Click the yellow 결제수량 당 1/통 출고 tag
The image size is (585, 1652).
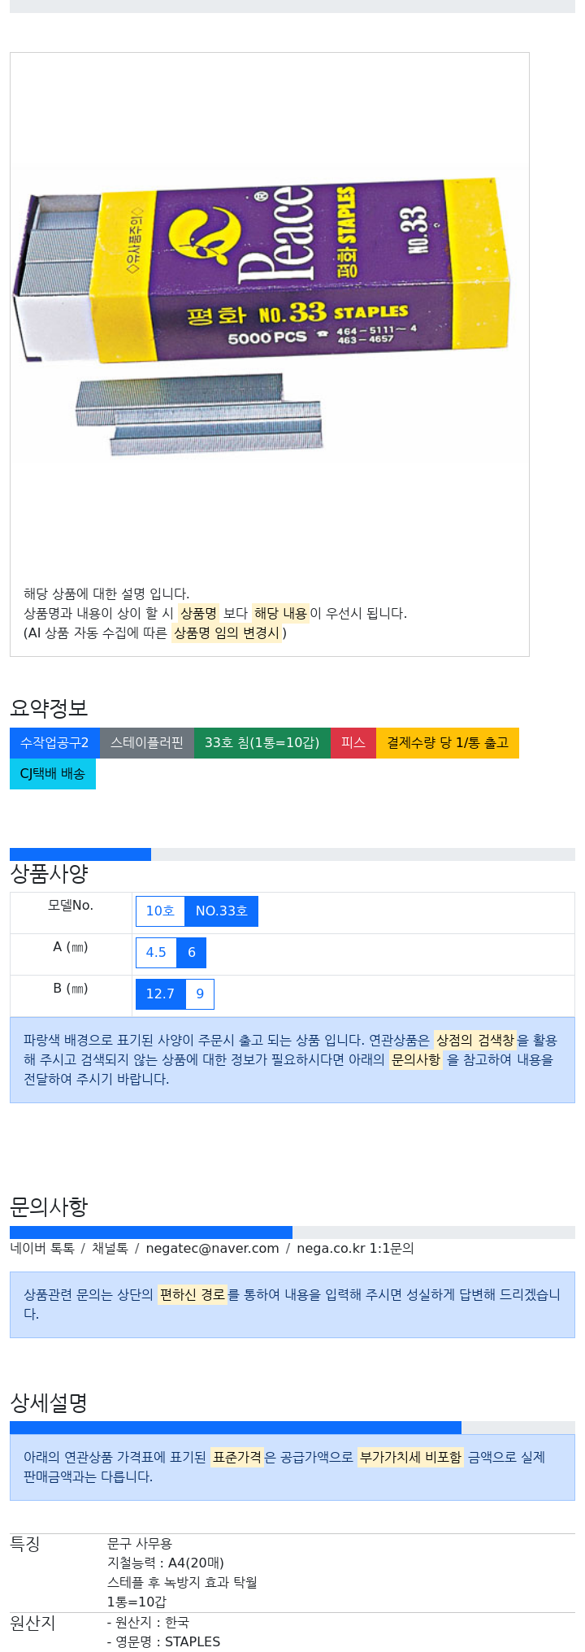448,743
